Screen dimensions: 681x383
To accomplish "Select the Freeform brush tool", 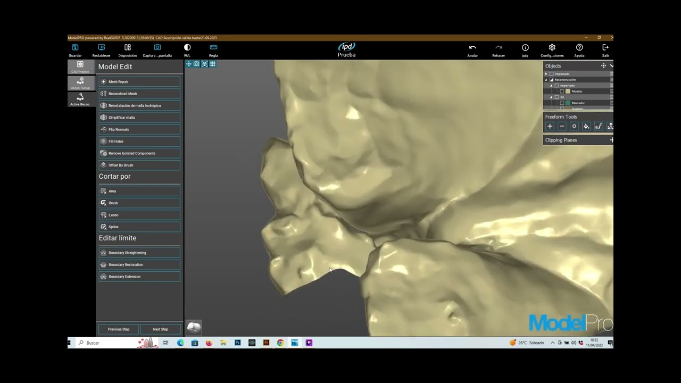I will click(599, 126).
